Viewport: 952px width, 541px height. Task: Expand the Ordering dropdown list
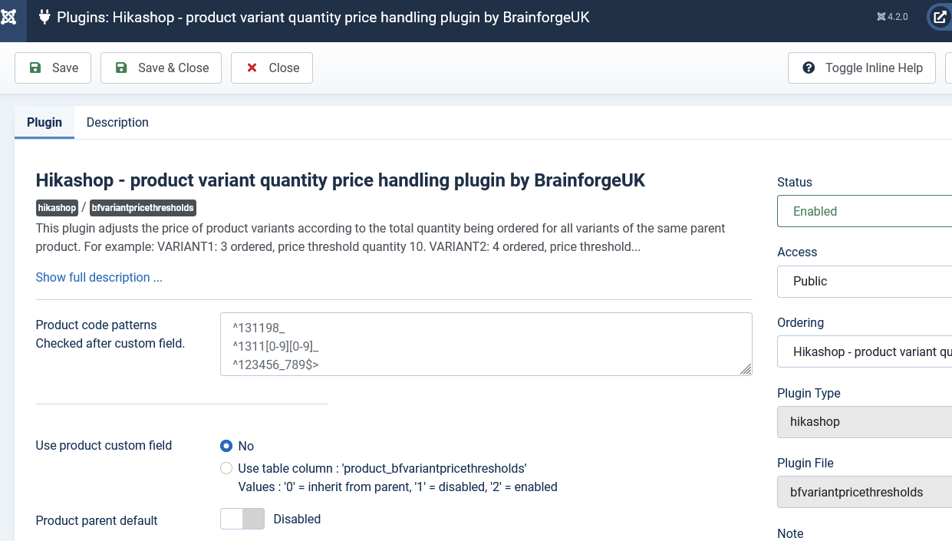(865, 351)
